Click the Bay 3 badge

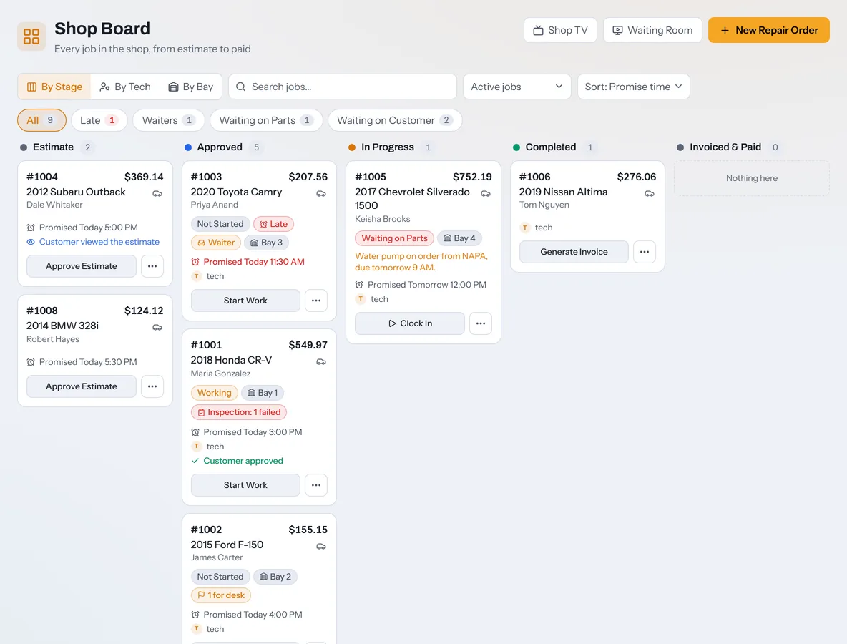point(266,243)
